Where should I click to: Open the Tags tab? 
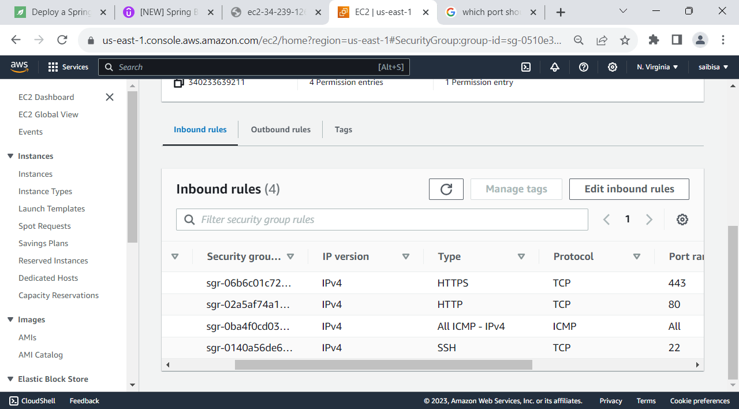[x=343, y=129]
